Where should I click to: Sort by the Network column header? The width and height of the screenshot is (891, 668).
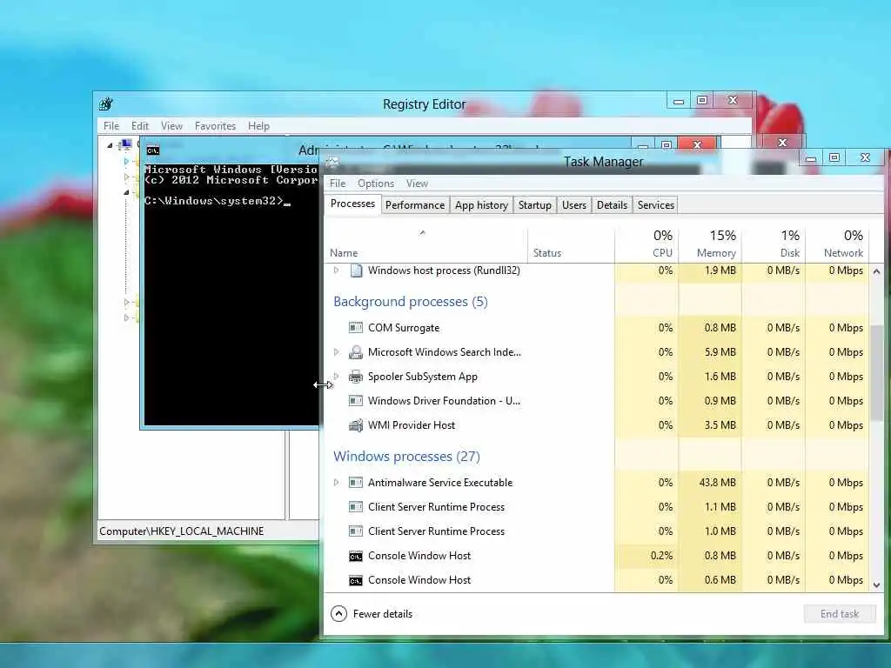coord(838,244)
